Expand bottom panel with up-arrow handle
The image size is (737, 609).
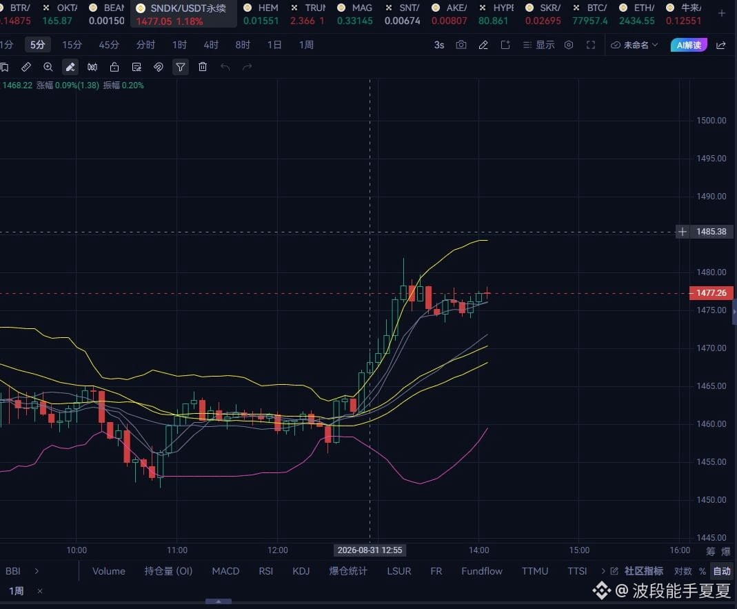pyautogui.click(x=218, y=601)
